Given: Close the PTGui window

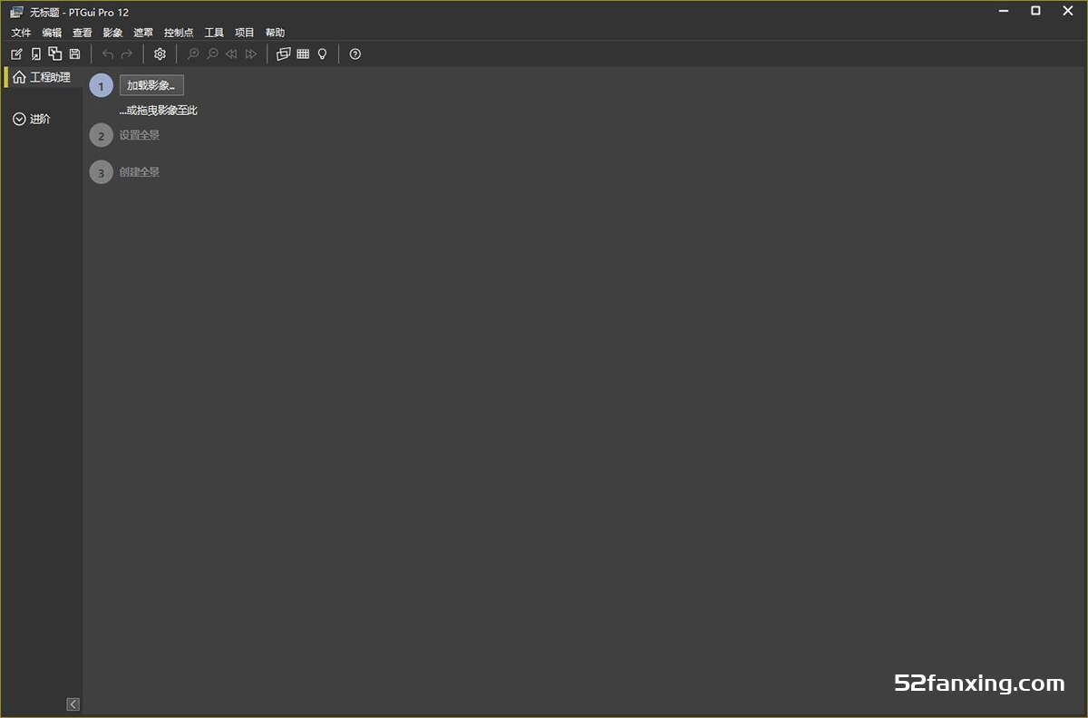Looking at the screenshot, I should [x=1068, y=11].
